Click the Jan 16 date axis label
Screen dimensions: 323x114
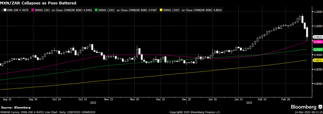coord(212,99)
